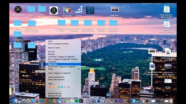The height and width of the screenshot is (104, 186).
Task: Open Google Chrome from the Dock
Action: 142,101
